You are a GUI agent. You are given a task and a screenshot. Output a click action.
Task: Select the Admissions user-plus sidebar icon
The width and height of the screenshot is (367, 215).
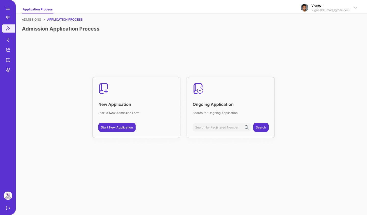(x=8, y=28)
